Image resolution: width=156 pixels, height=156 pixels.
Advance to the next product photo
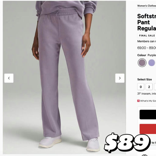click(x=120, y=78)
